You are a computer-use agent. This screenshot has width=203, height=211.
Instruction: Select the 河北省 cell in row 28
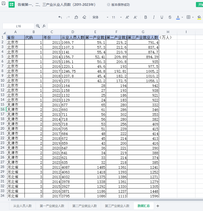point(15,167)
